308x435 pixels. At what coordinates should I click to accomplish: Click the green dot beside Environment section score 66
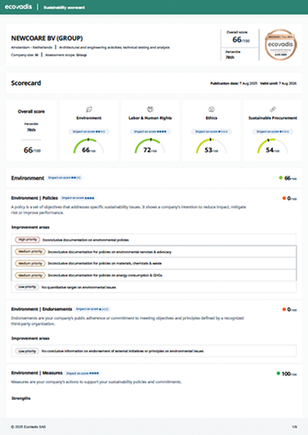pyautogui.click(x=281, y=178)
